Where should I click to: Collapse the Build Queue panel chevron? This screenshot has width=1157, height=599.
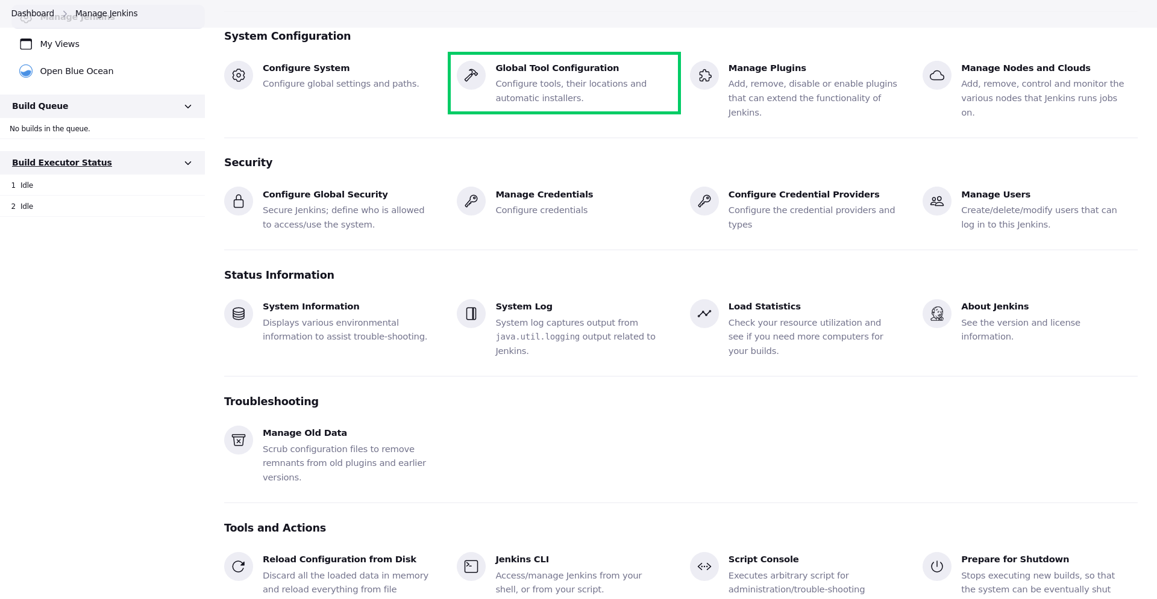click(188, 107)
